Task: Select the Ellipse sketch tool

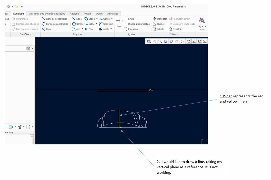Action: tap(89, 19)
